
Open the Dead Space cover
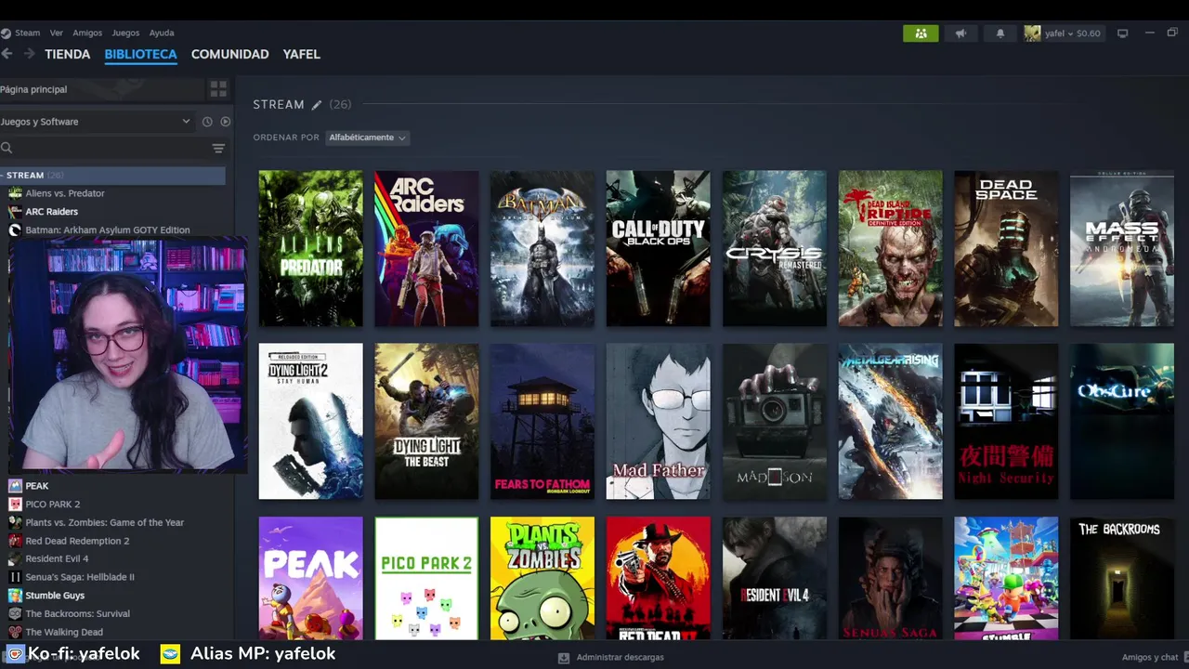[1006, 248]
